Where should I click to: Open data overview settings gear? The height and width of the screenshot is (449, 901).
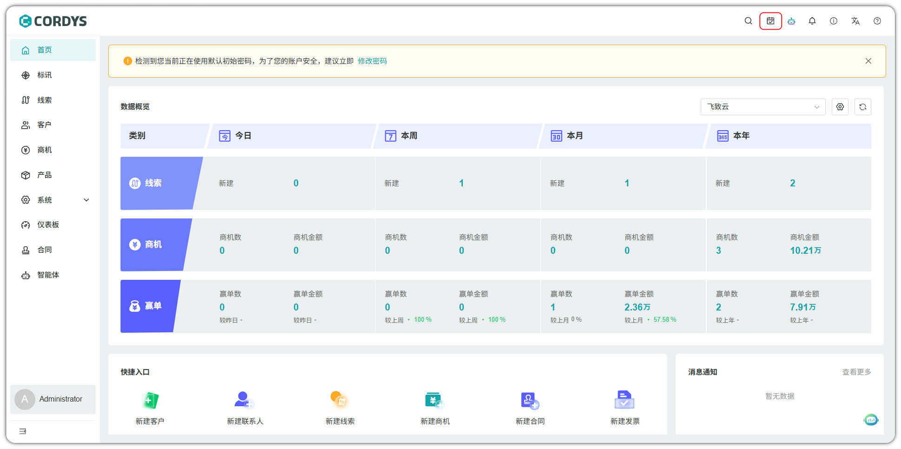coord(840,106)
